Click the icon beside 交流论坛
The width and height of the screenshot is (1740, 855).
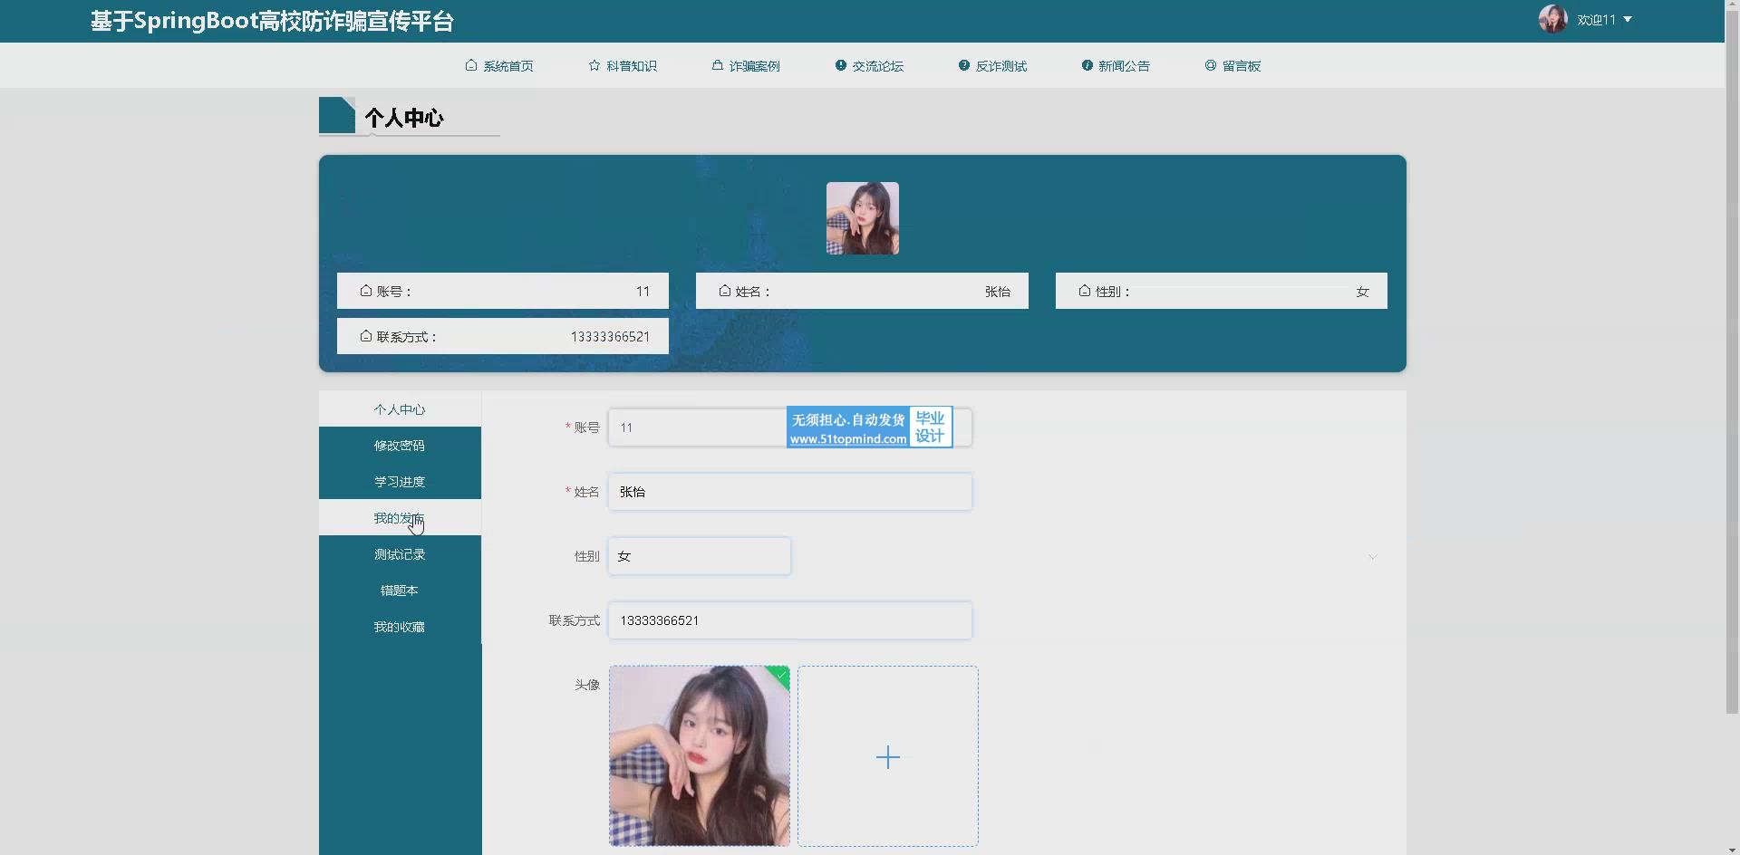point(841,65)
